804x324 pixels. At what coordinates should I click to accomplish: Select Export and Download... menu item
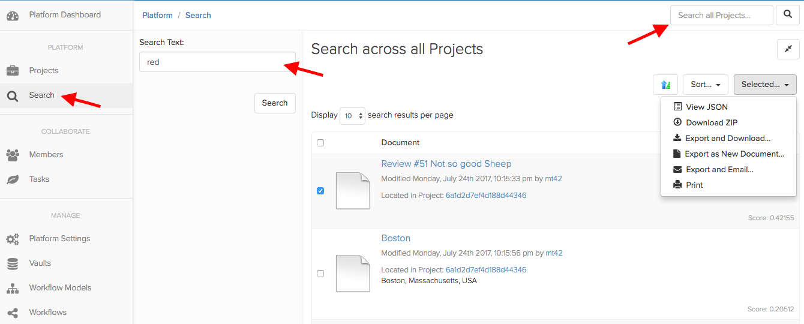point(728,138)
